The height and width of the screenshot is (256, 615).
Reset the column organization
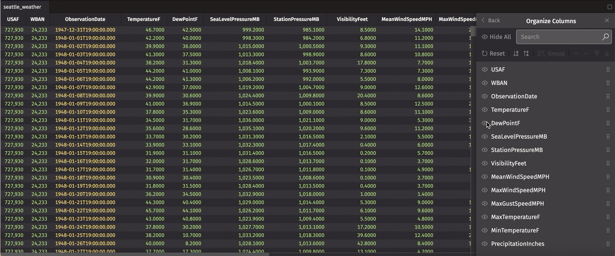point(493,54)
